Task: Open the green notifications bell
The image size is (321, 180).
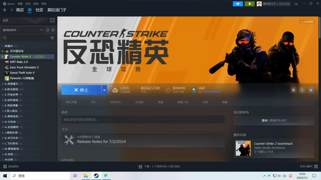Action: pos(250,4)
